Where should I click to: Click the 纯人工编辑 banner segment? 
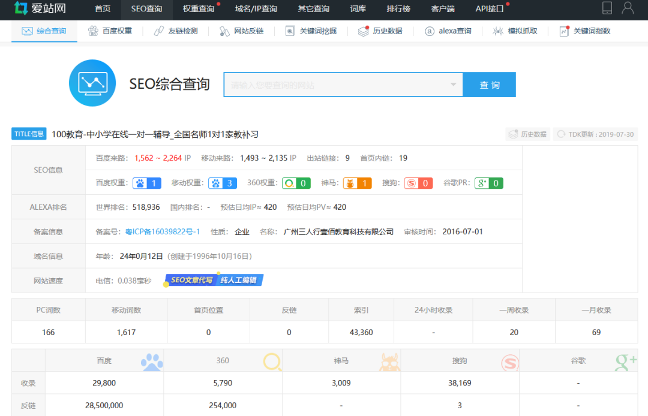(239, 280)
